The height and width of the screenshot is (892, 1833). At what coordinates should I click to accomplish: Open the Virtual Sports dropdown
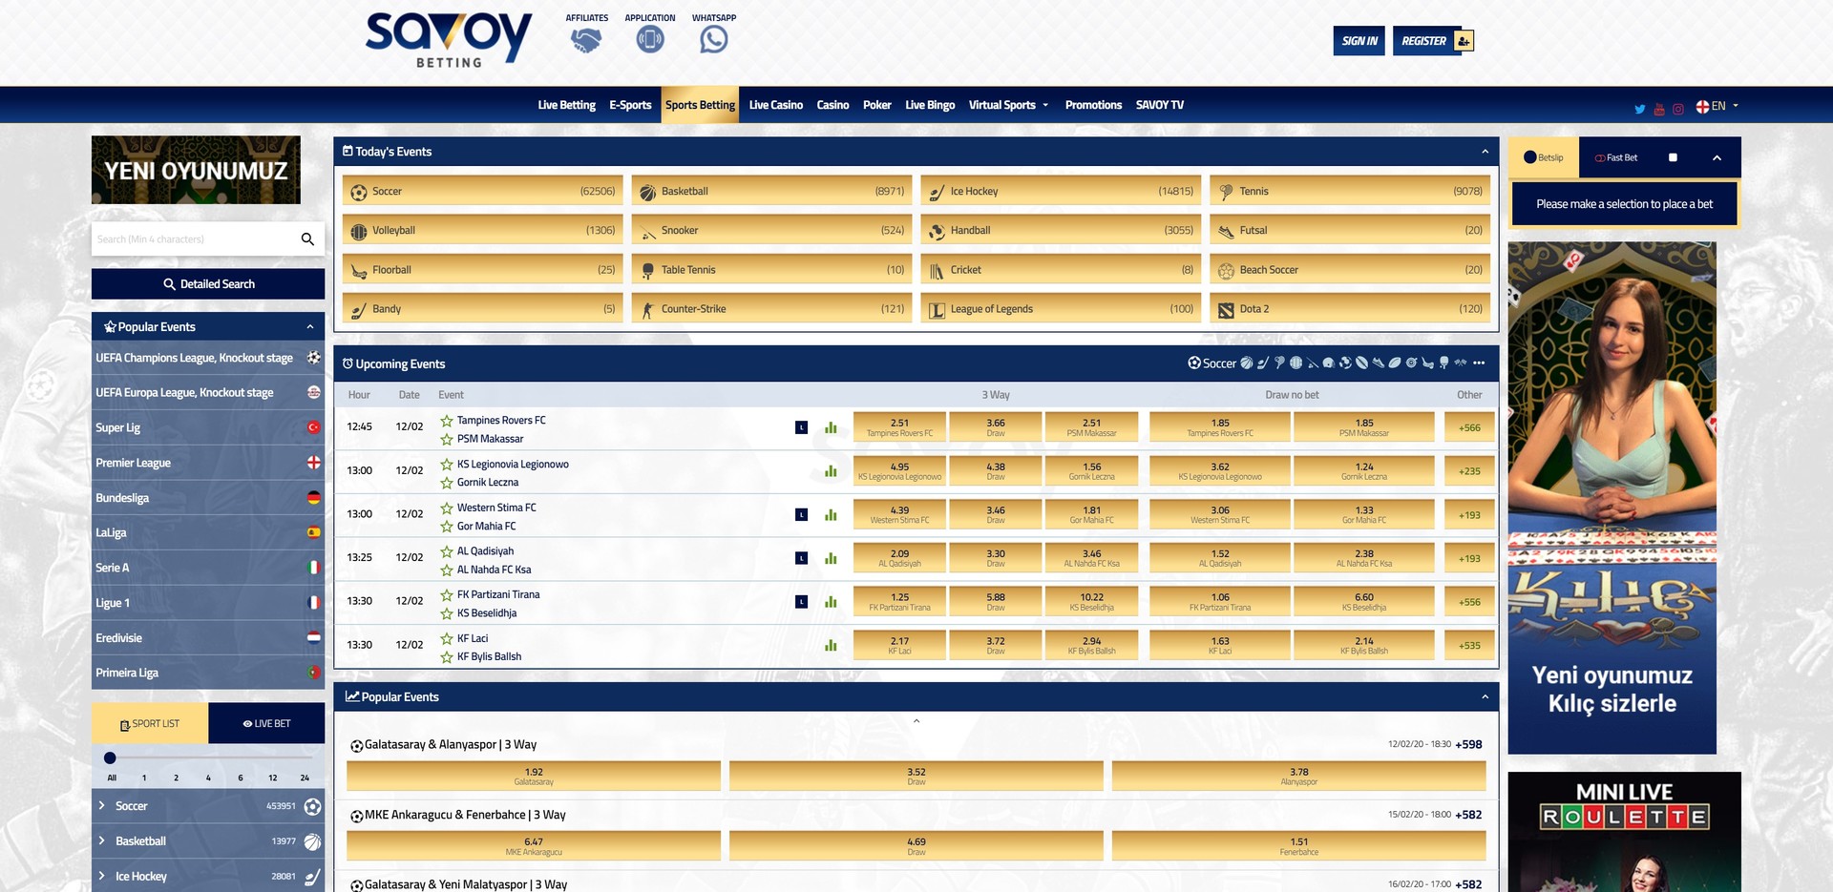pyautogui.click(x=1008, y=105)
